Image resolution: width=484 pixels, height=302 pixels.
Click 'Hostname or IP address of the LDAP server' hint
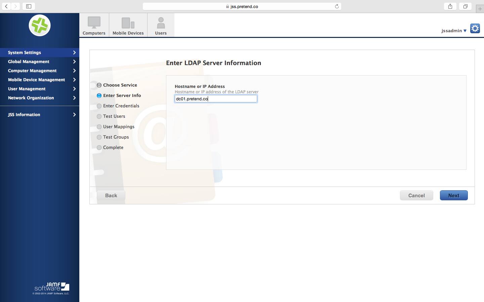(x=216, y=92)
